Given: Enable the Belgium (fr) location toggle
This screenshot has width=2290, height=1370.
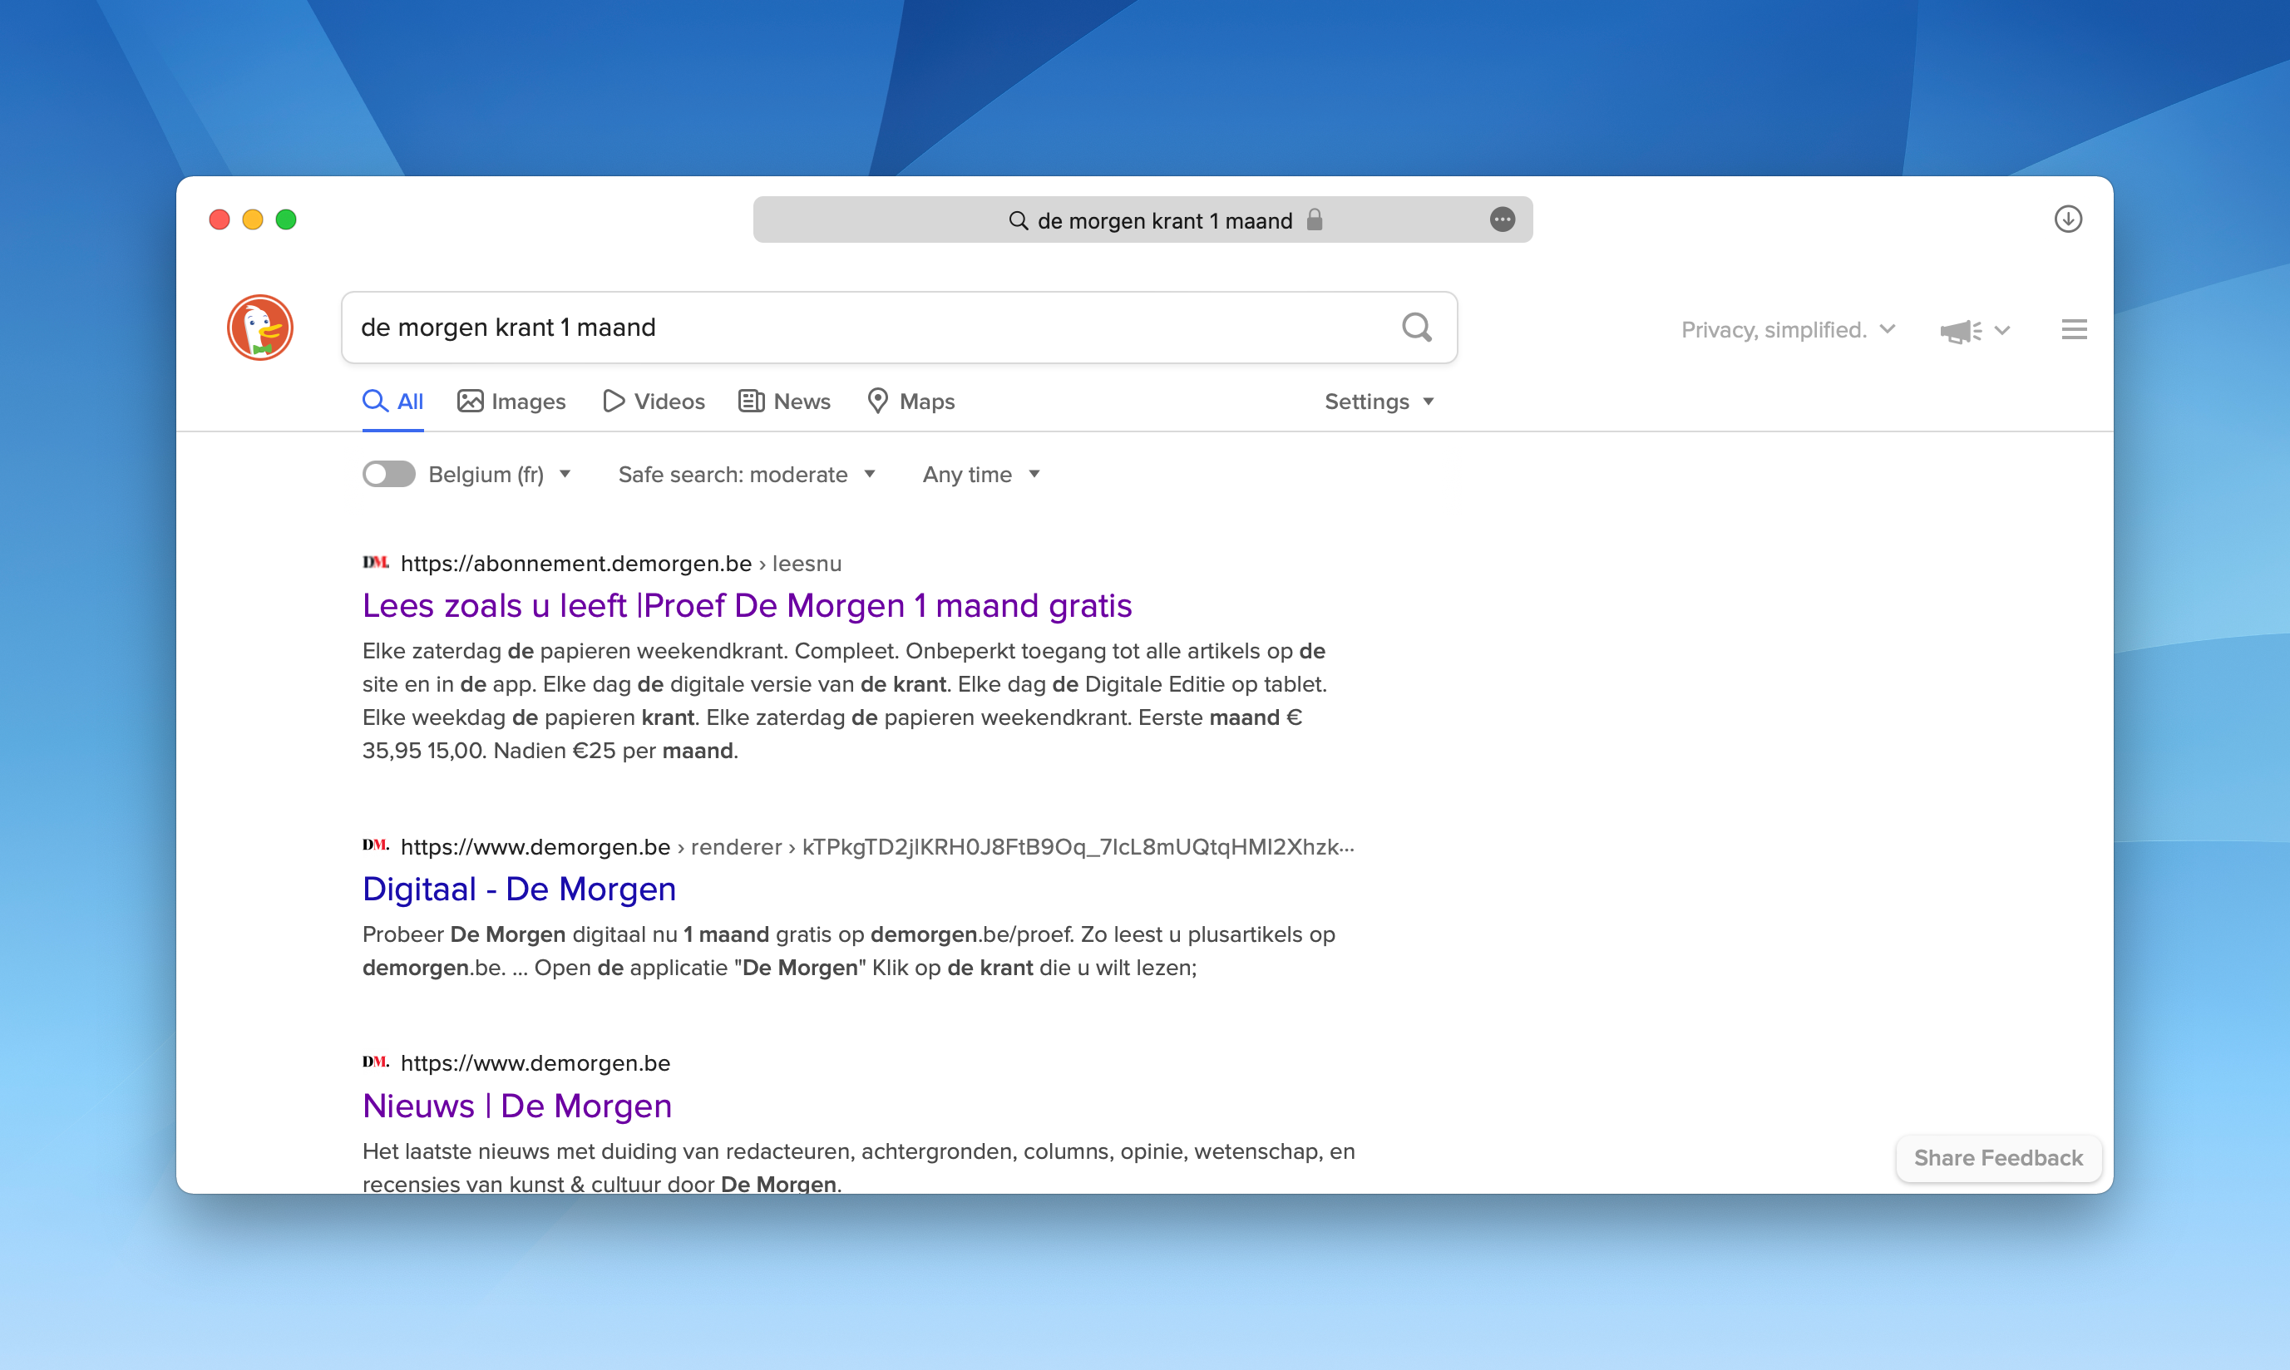Looking at the screenshot, I should tap(388, 475).
